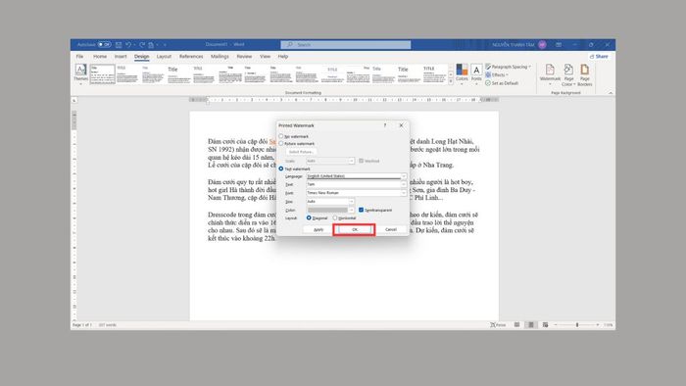Open the Page Color button

(568, 74)
